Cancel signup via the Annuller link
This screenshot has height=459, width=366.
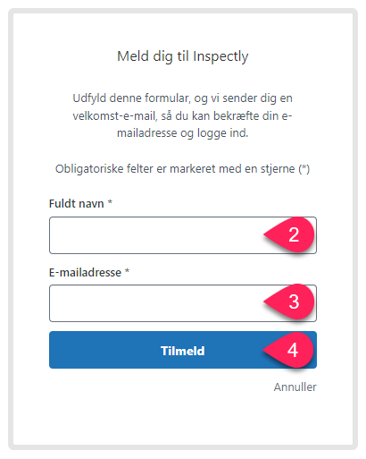[x=295, y=387]
